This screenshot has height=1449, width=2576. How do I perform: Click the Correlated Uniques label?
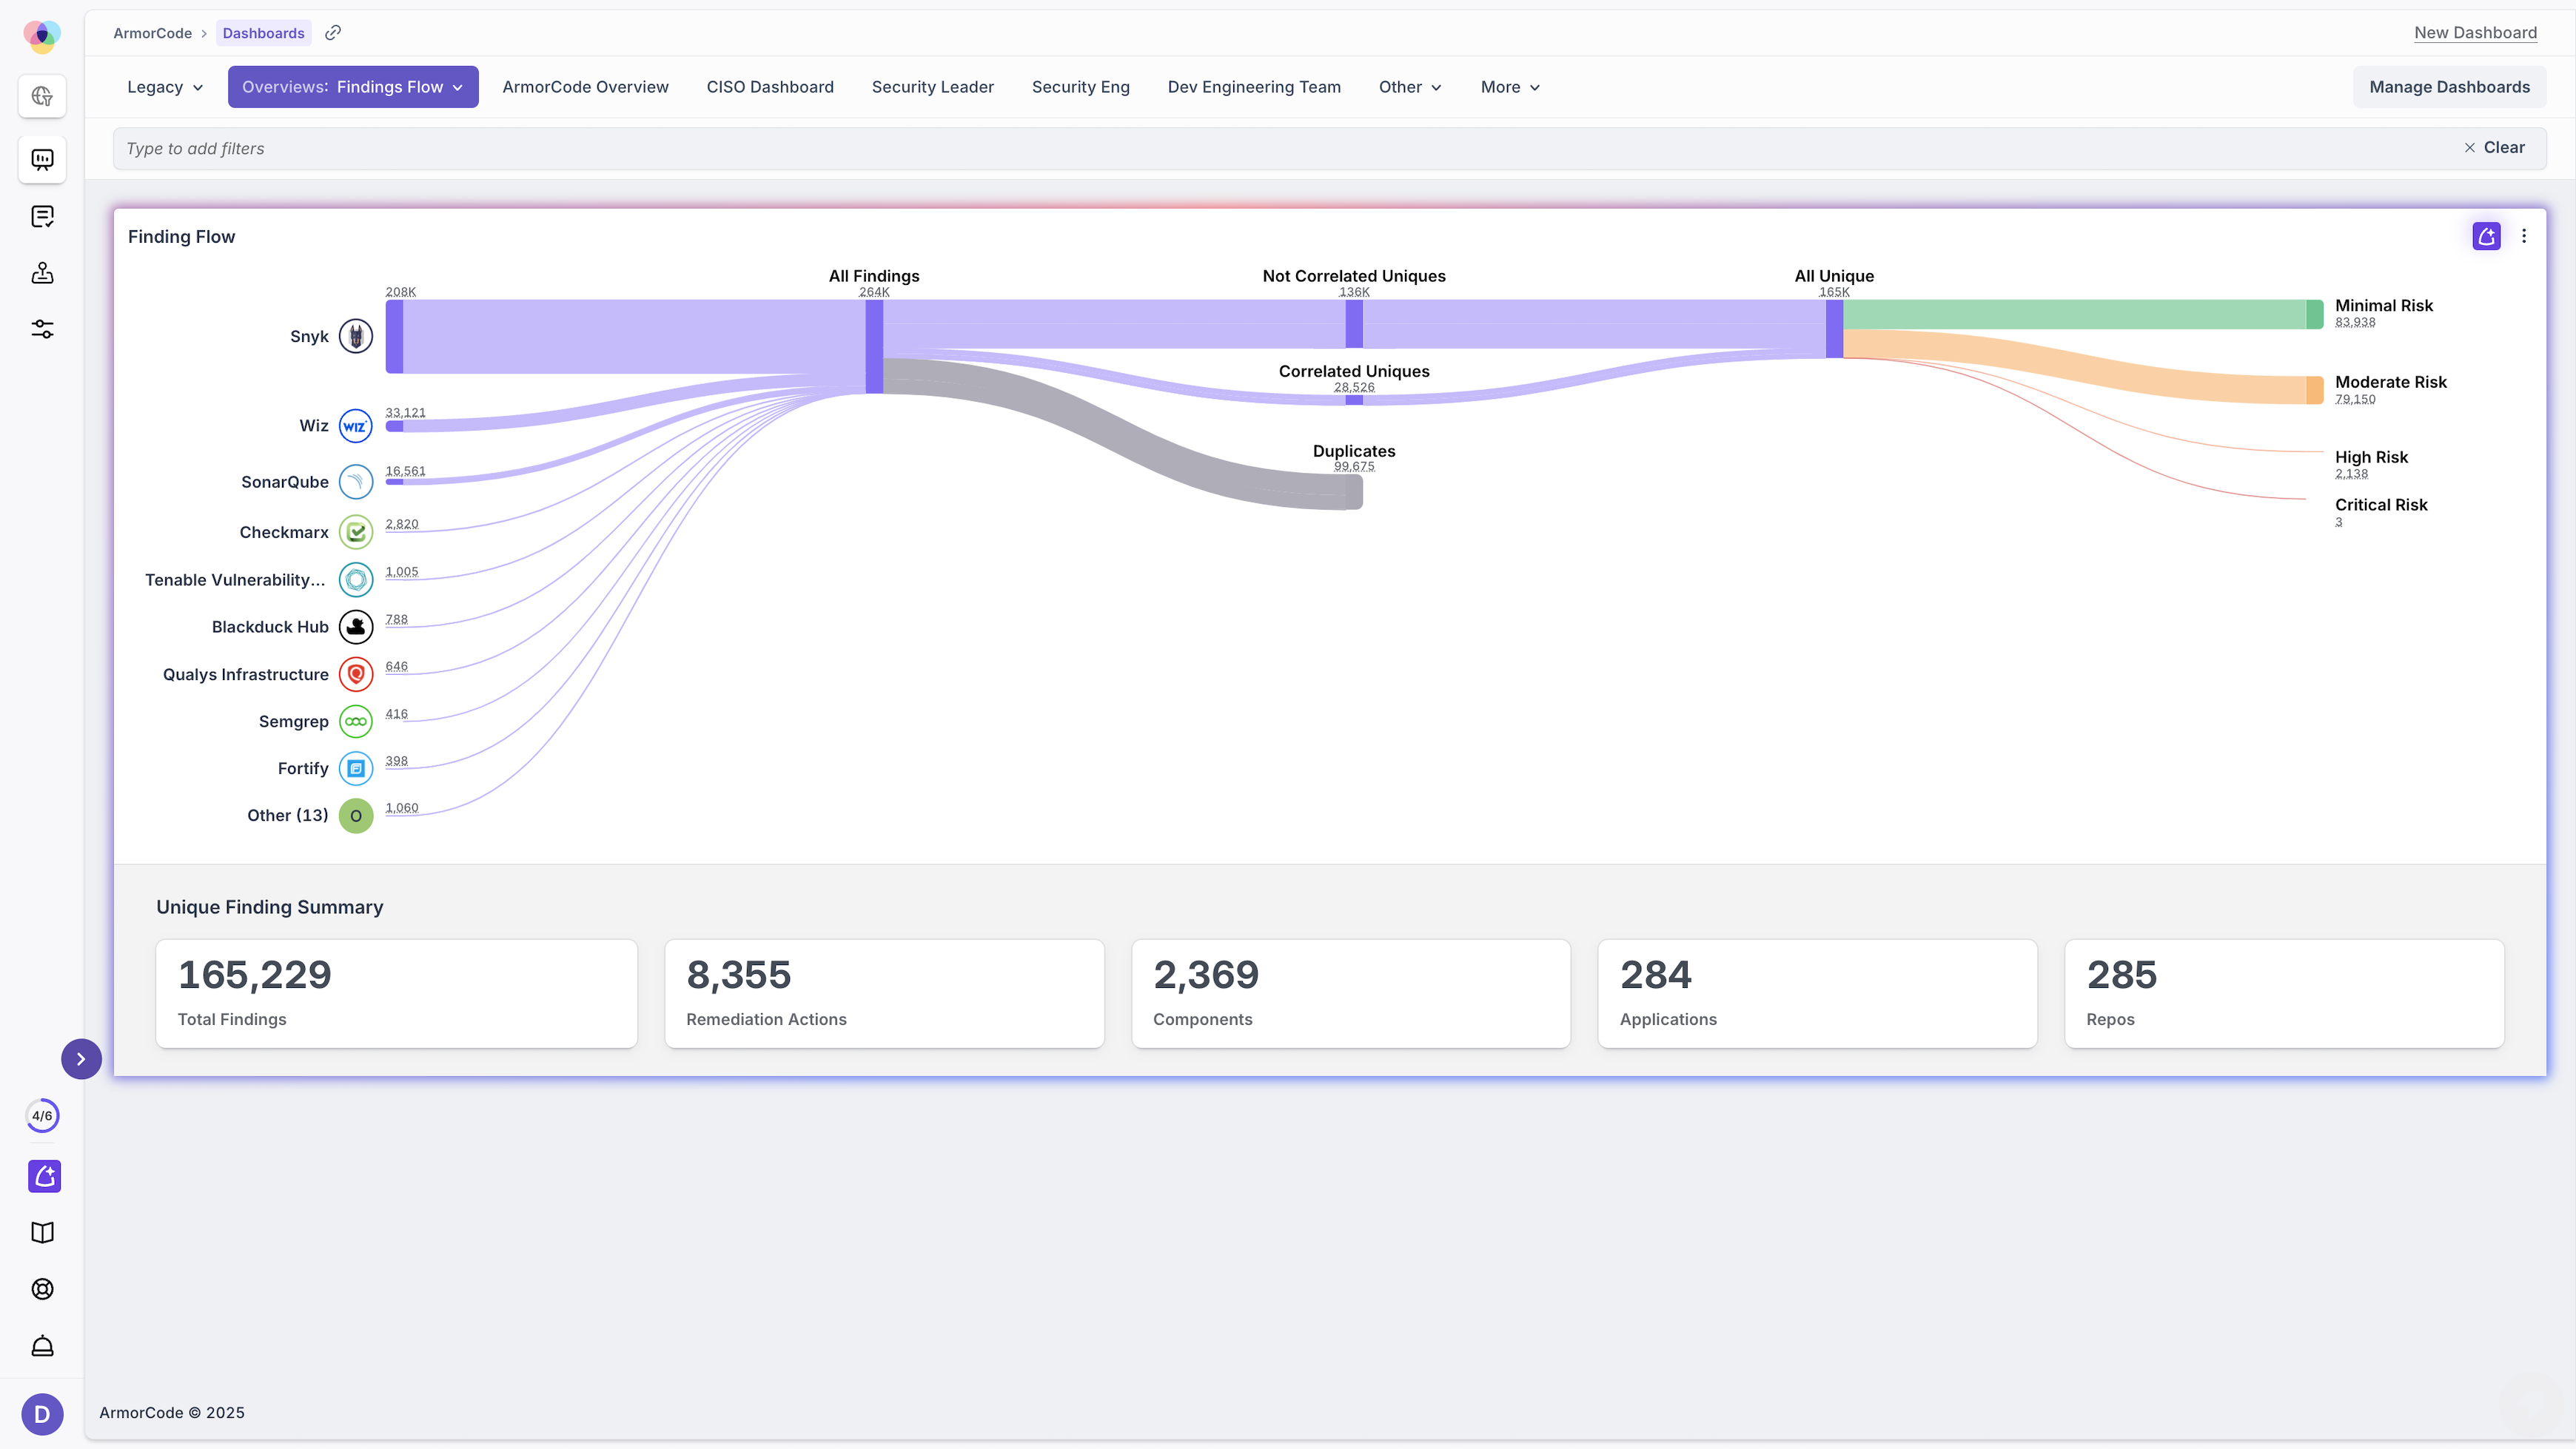click(x=1354, y=371)
